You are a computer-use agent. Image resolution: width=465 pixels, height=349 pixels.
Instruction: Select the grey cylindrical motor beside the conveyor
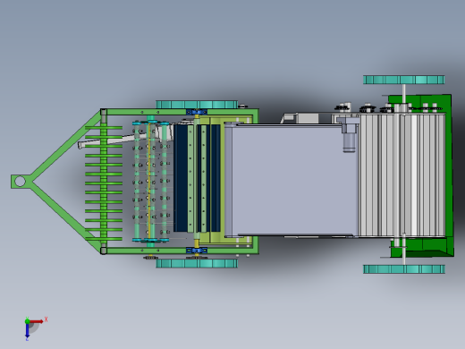coord(349,142)
